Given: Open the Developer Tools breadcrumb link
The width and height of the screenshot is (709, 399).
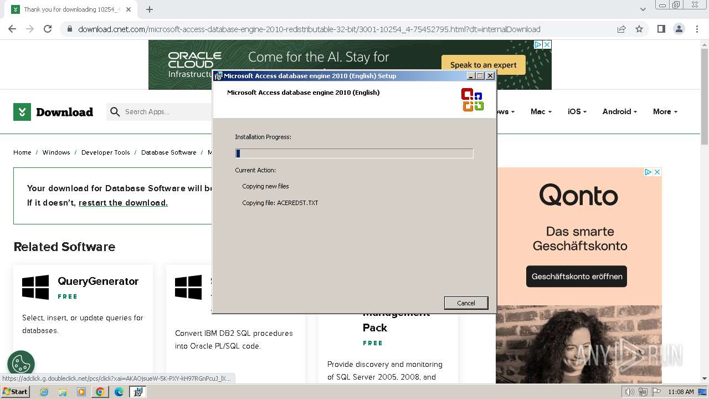Looking at the screenshot, I should [105, 152].
